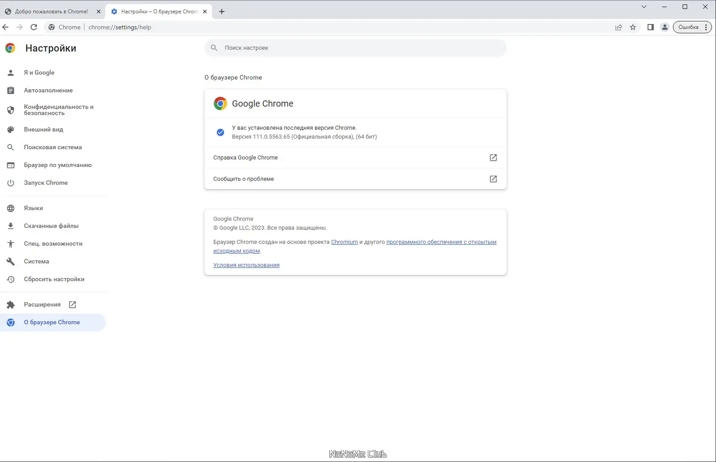This screenshot has height=462, width=716.
Task: Switch to the Добро пожаловать в Chrome tab
Action: point(51,12)
